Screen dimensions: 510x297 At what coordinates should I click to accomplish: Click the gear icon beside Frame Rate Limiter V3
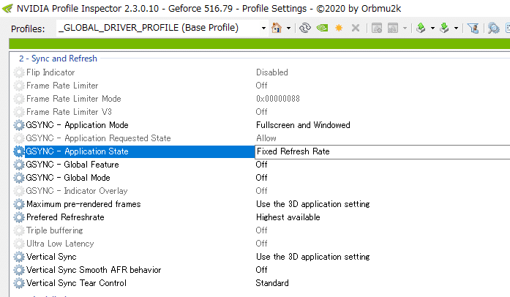(x=19, y=112)
